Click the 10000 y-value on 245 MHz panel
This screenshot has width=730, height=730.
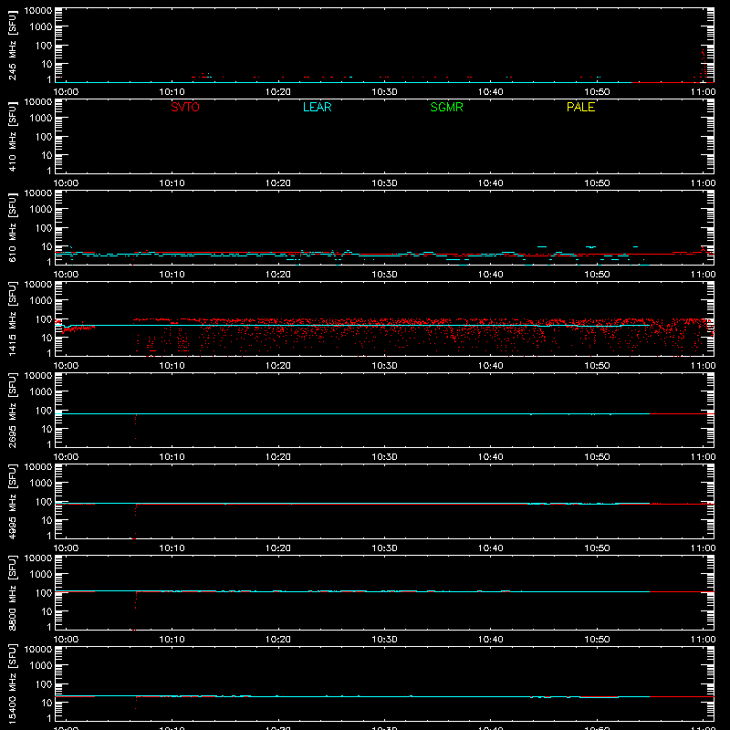pos(38,11)
